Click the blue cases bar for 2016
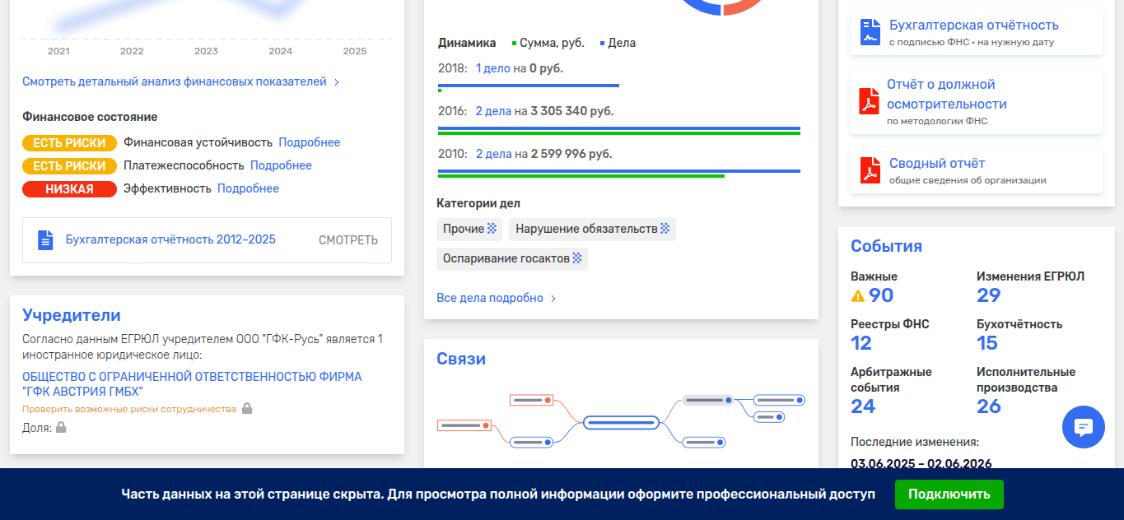Screen dimensions: 1124x520 pos(619,128)
